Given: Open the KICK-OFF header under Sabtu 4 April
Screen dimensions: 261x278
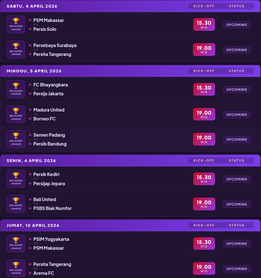Looking at the screenshot, I should click(x=204, y=6).
